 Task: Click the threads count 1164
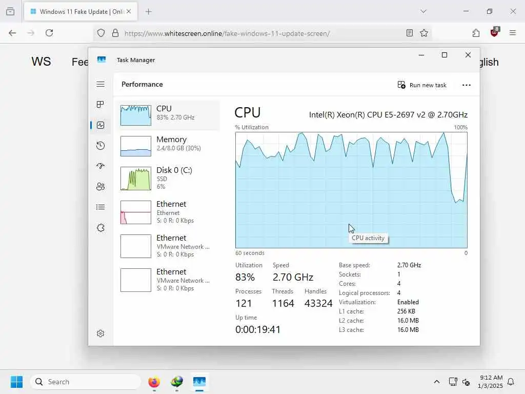(283, 304)
